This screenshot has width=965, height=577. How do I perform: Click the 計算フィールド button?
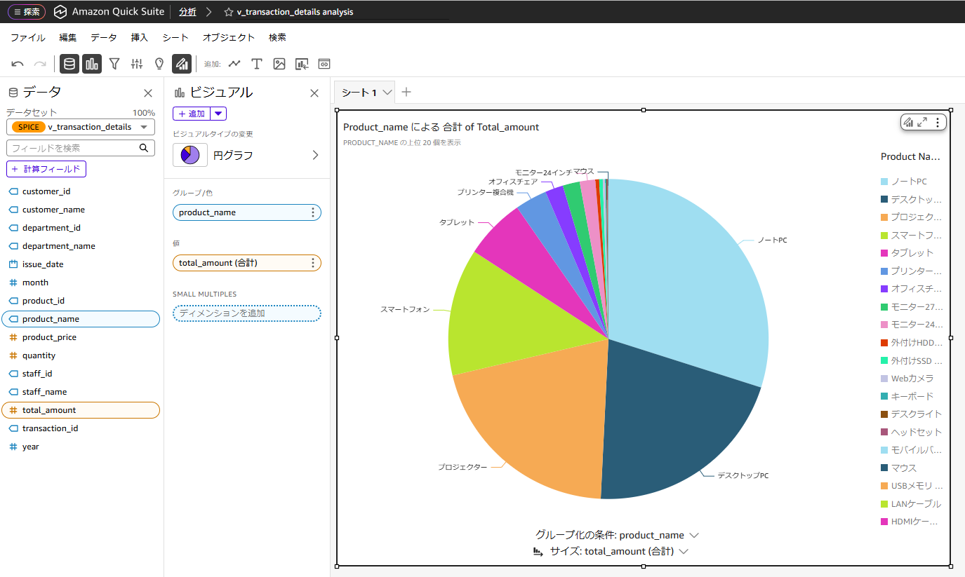[x=46, y=169]
